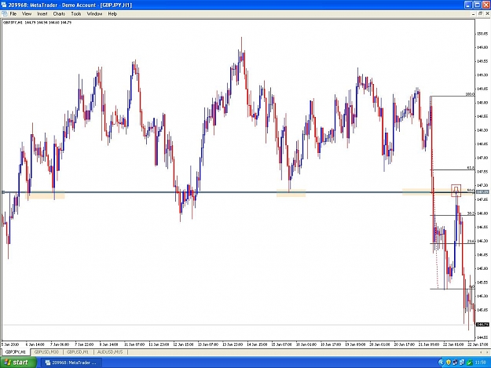Screen dimensions: 491x368
Task: Click the Fibonacci 61.8 level label
Action: (471, 168)
